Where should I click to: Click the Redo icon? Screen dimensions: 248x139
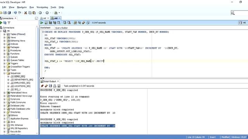[20, 13]
